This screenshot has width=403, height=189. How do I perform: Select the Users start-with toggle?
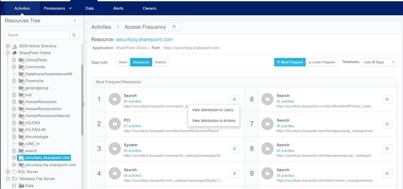[x=123, y=62]
